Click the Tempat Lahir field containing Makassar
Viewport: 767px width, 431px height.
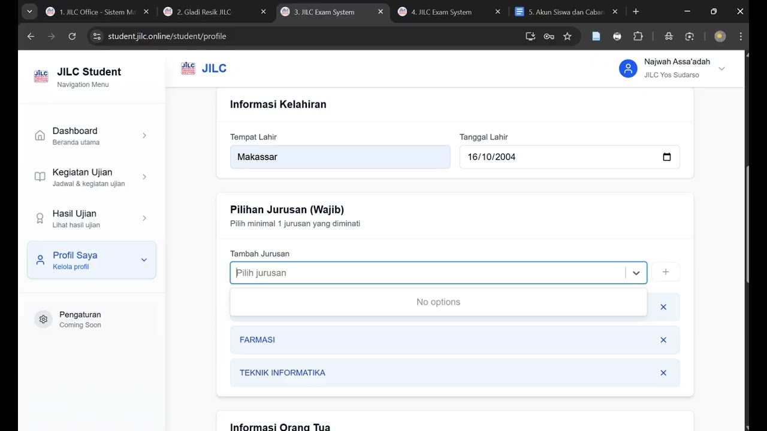point(340,157)
